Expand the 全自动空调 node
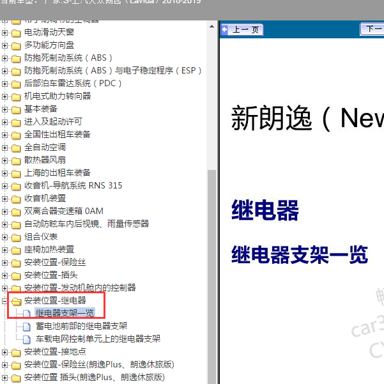 tap(4, 148)
